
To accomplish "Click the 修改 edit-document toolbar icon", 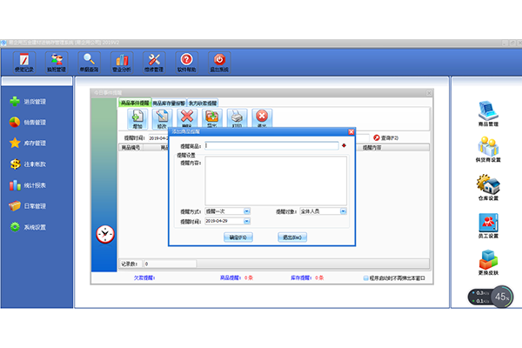I will pos(162,119).
